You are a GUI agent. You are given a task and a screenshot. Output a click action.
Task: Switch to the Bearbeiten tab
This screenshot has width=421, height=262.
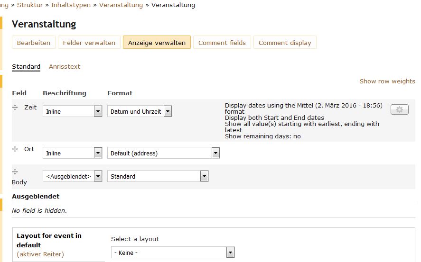[34, 43]
